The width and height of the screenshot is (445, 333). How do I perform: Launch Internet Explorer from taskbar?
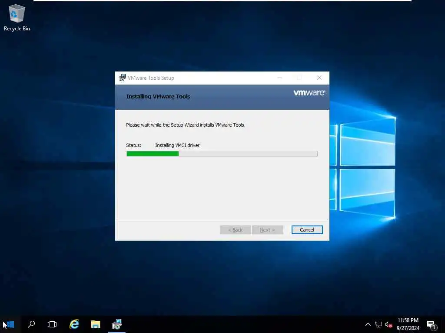pos(74,324)
